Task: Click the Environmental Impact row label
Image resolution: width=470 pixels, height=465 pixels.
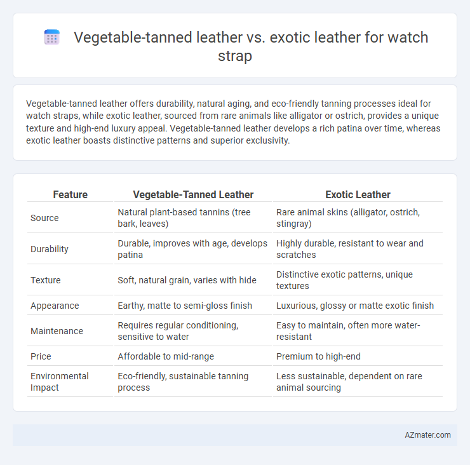Action: point(59,382)
